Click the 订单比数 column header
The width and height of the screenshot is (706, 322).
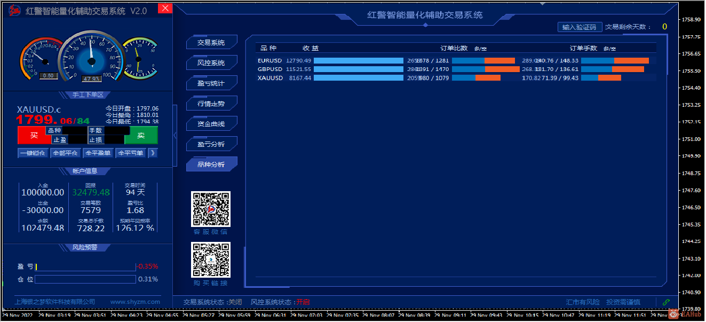454,48
